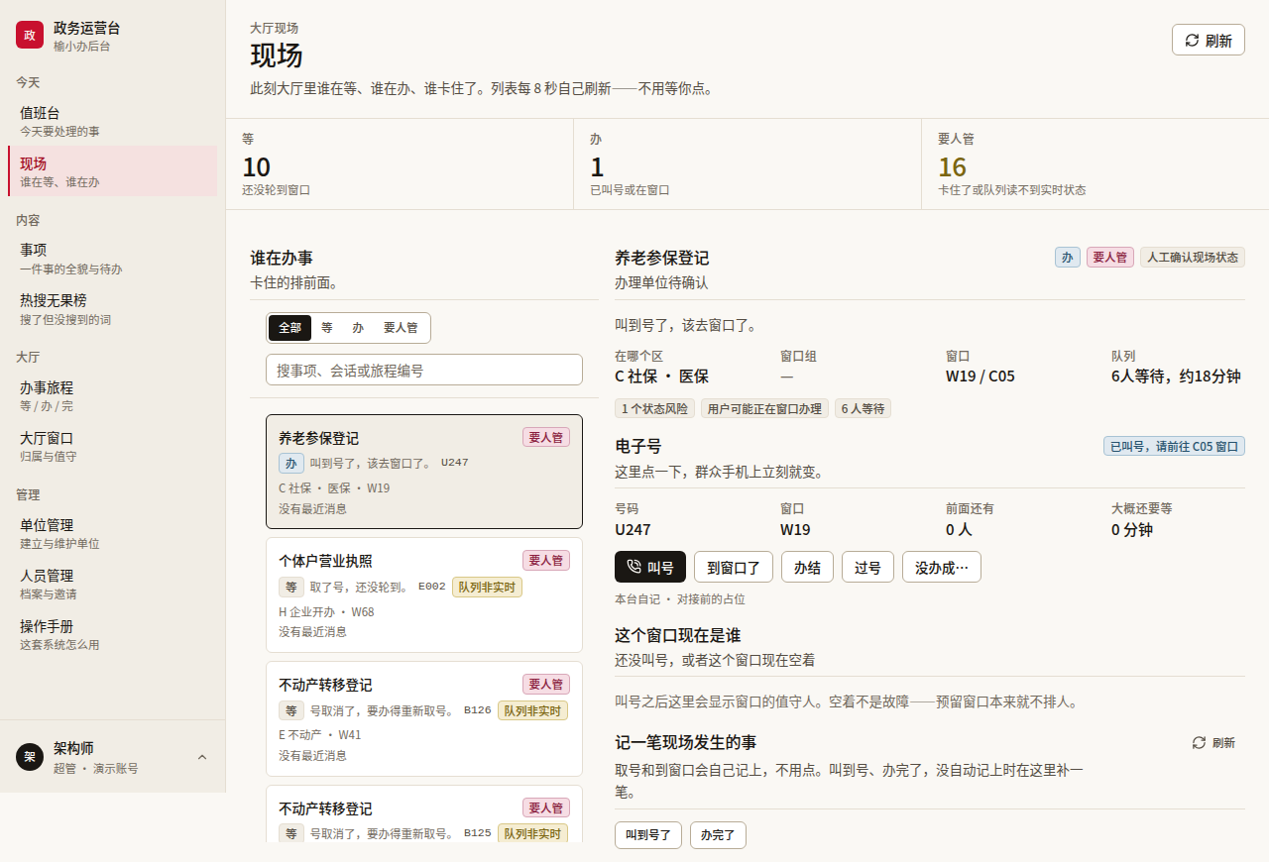Open 大厅窗口 page
This screenshot has height=862, width=1269.
coord(112,446)
